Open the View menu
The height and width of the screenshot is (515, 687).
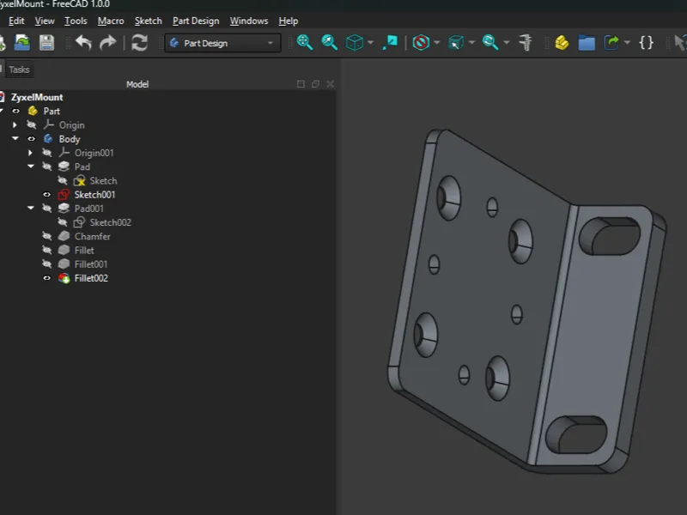click(x=45, y=21)
